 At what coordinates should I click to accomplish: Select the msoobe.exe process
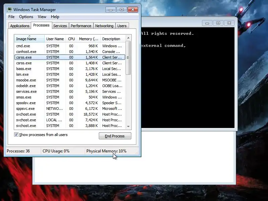click(70, 80)
